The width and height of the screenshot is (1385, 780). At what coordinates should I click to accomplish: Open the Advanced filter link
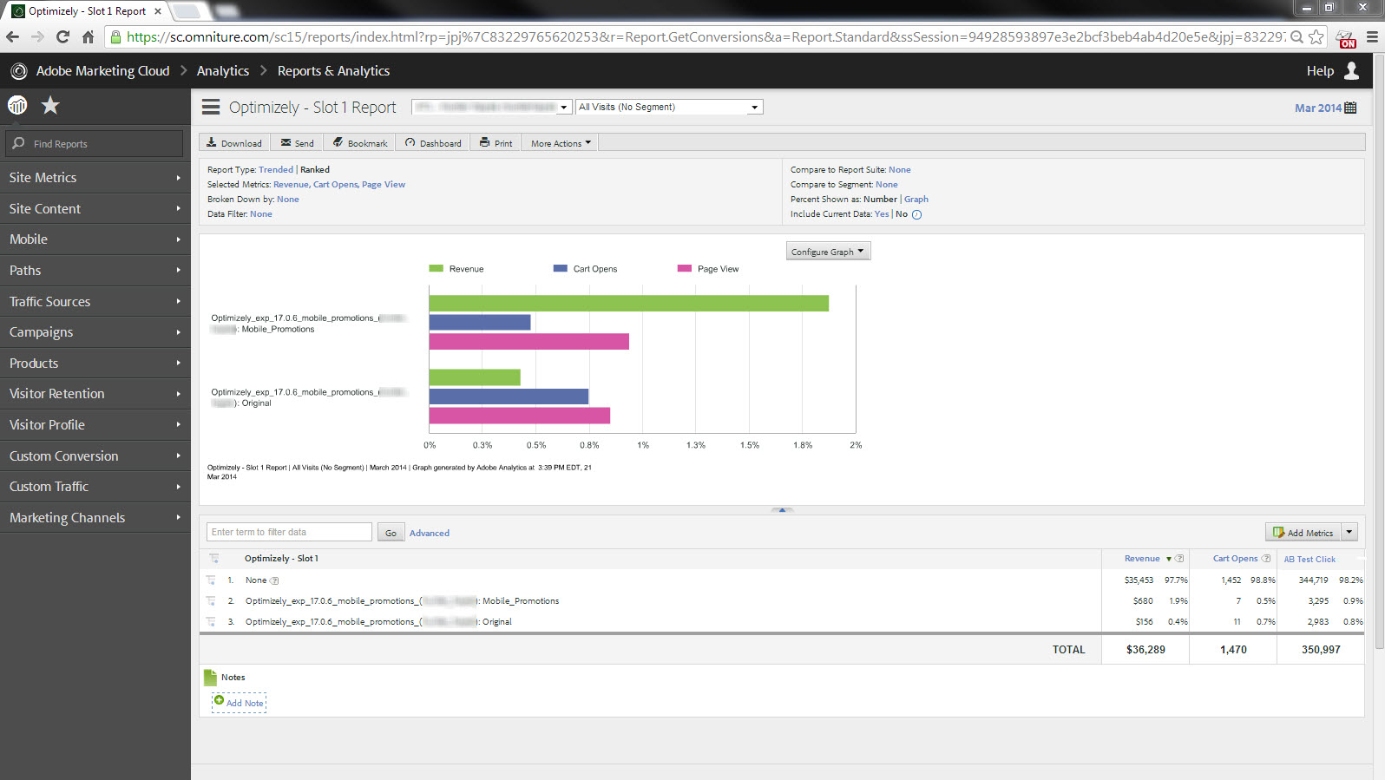[x=430, y=533]
